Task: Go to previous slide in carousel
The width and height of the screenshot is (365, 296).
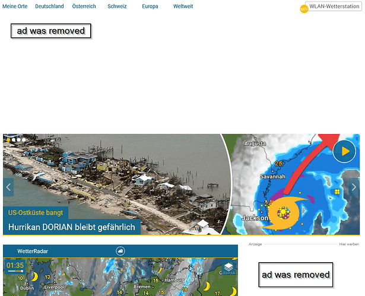Action: (8, 187)
